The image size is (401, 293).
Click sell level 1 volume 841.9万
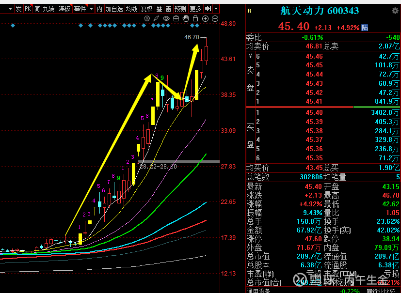386,101
